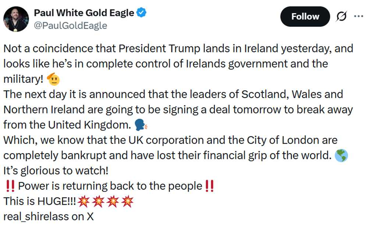Click the last collision emoji in the row
The height and width of the screenshot is (227, 368).
[127, 201]
